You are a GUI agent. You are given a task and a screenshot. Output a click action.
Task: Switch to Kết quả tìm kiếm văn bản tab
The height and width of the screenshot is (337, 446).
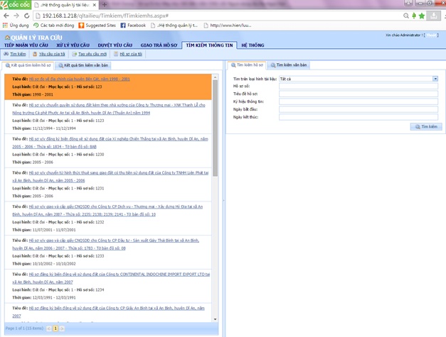(84, 65)
